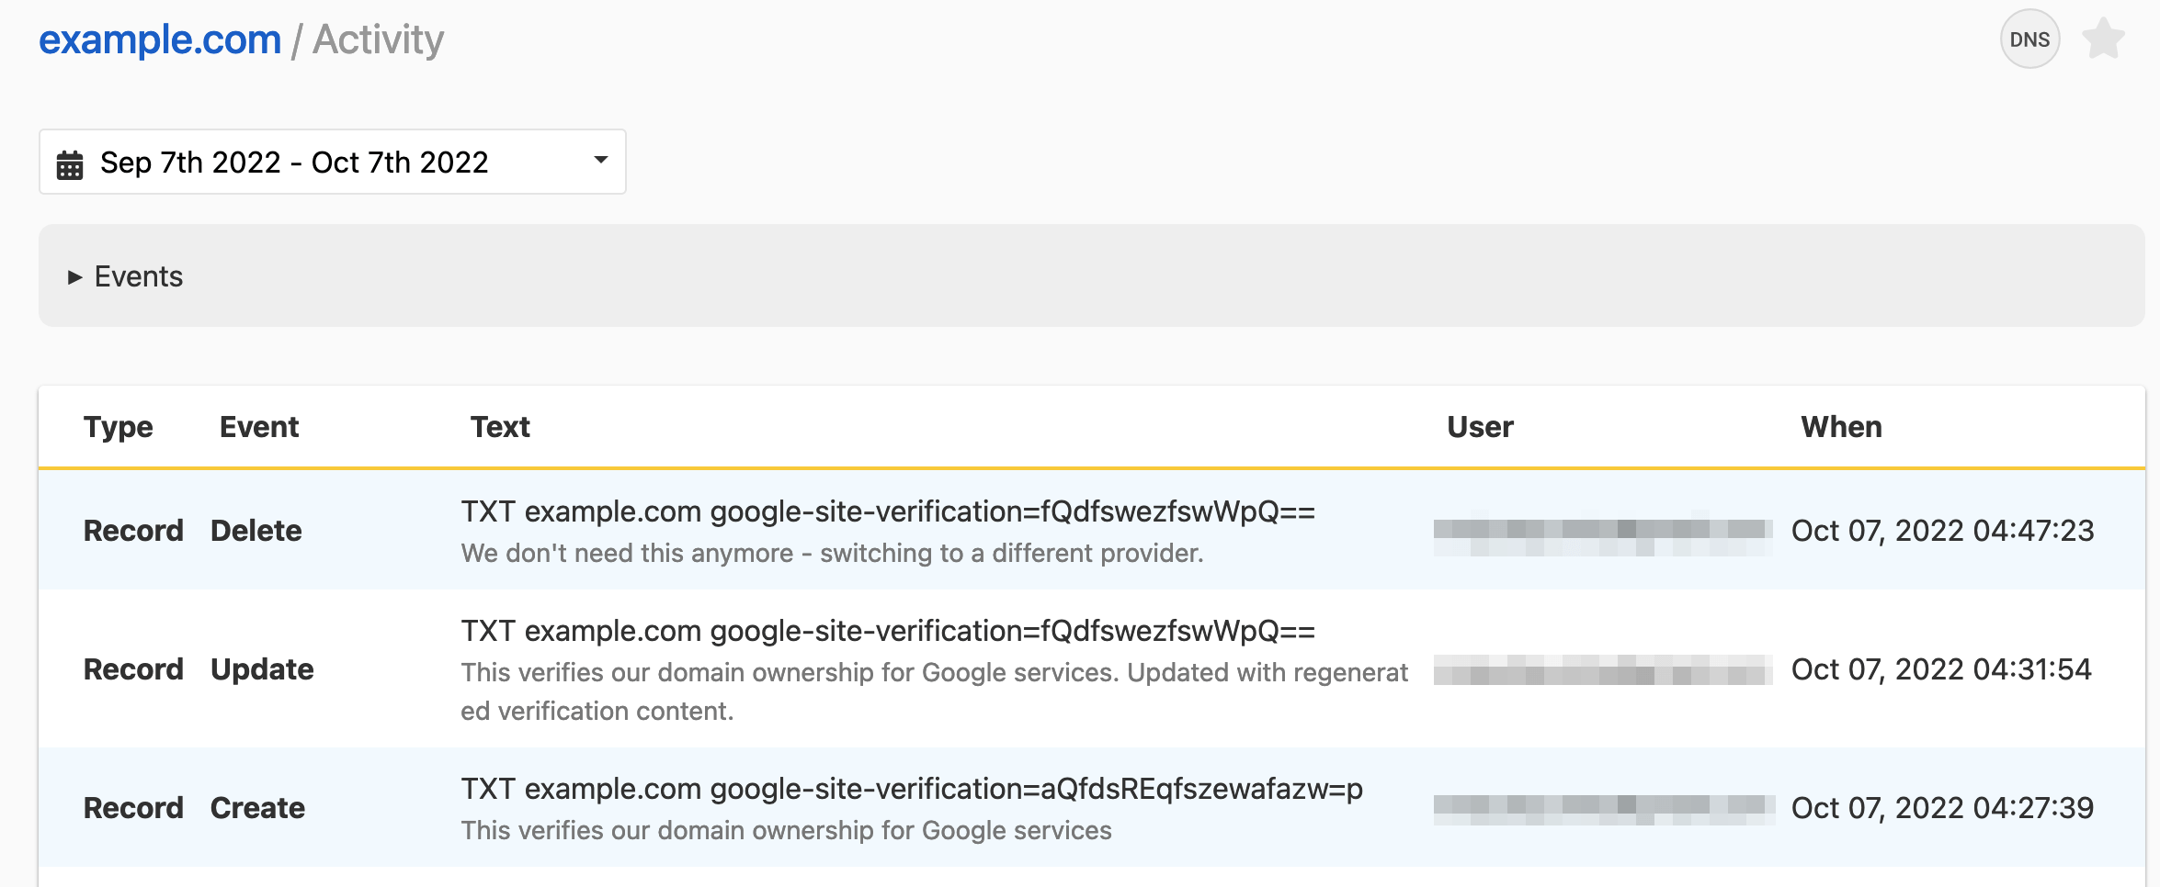Open the Sep 7th – Oct 7th range selector
Image resolution: width=2160 pixels, height=887 pixels.
[x=294, y=163]
